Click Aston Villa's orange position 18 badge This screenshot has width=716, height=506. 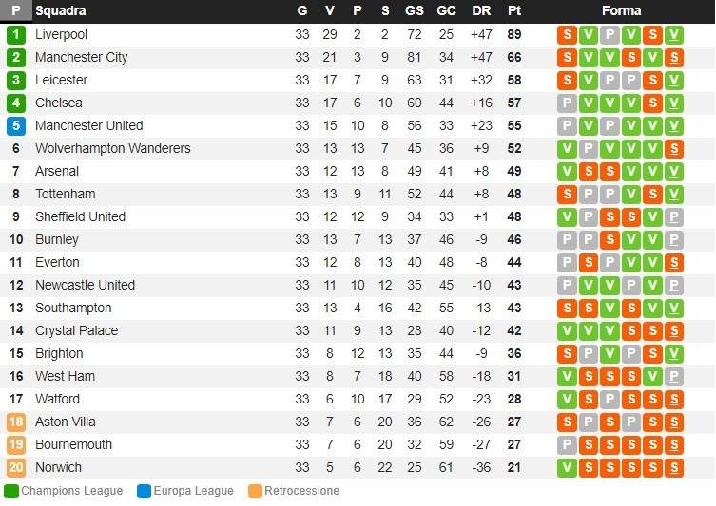click(16, 422)
